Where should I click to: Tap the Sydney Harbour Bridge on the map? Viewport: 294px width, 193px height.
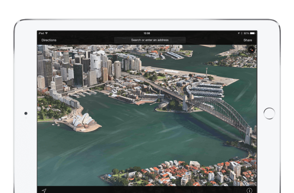219,112
